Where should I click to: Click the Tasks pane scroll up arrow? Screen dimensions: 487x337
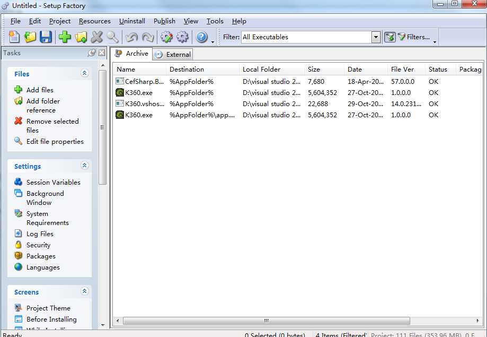coord(103,65)
